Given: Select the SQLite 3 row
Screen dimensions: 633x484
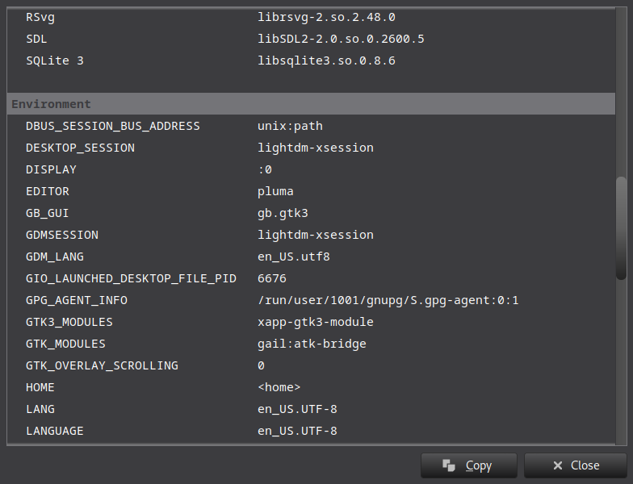Looking at the screenshot, I should tap(54, 60).
